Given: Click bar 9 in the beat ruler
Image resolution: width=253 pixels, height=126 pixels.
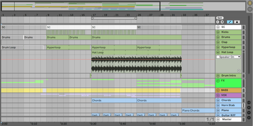Looking at the screenshot, I should tap(48, 15).
